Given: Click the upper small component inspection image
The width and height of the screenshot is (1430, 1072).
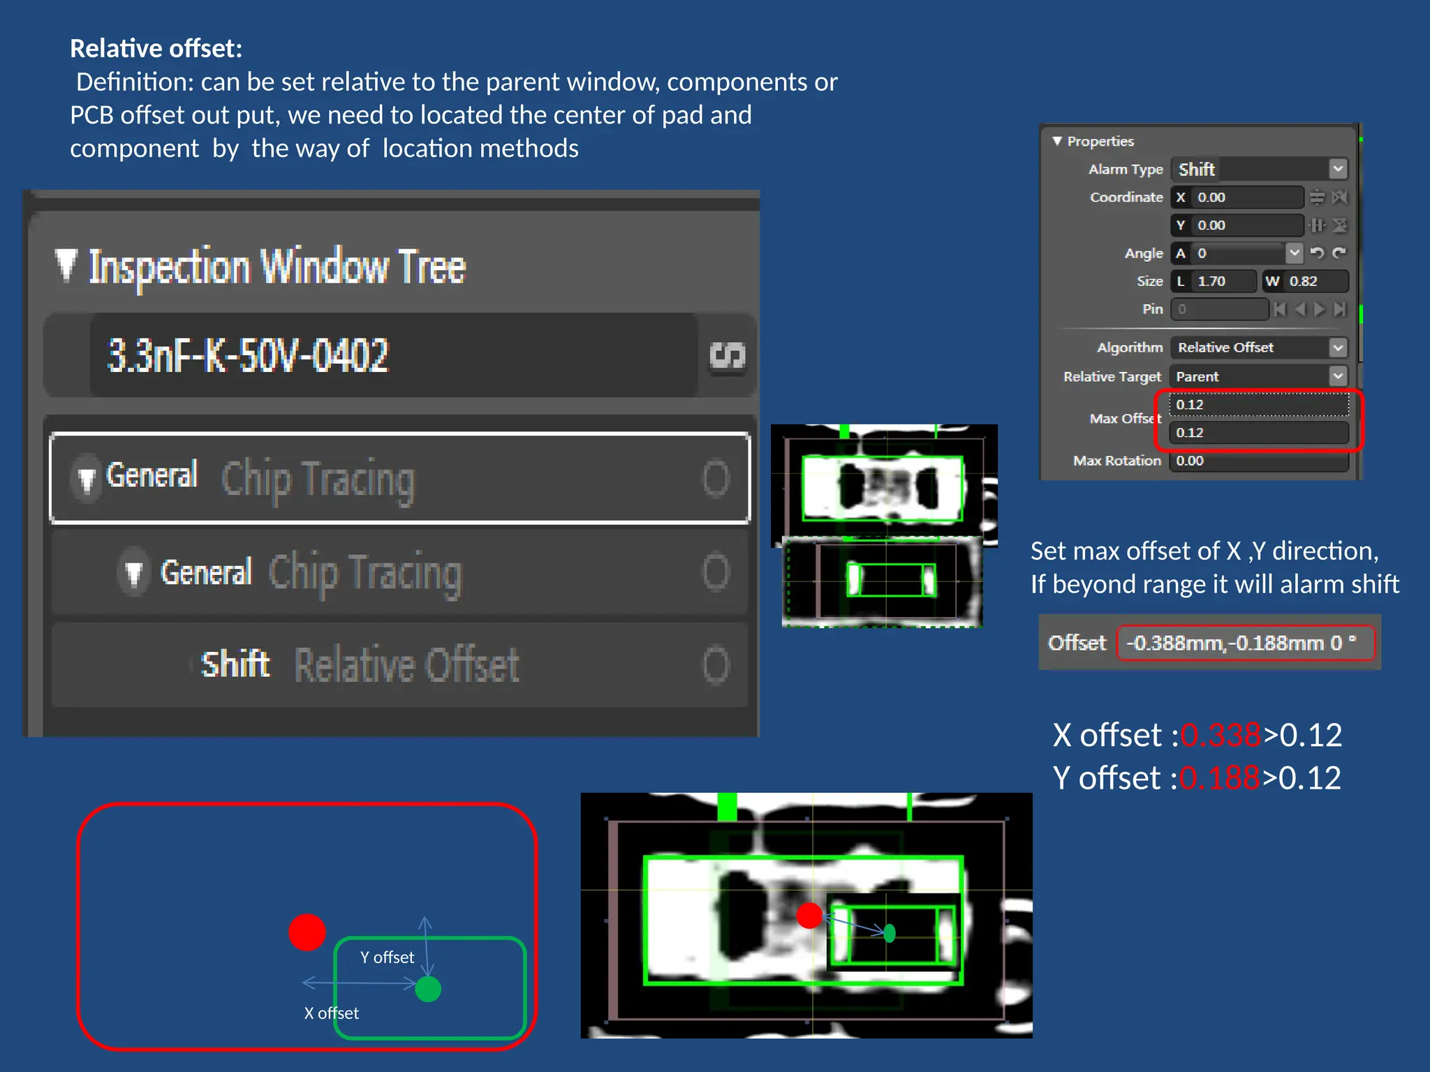Looking at the screenshot, I should coord(884,482).
